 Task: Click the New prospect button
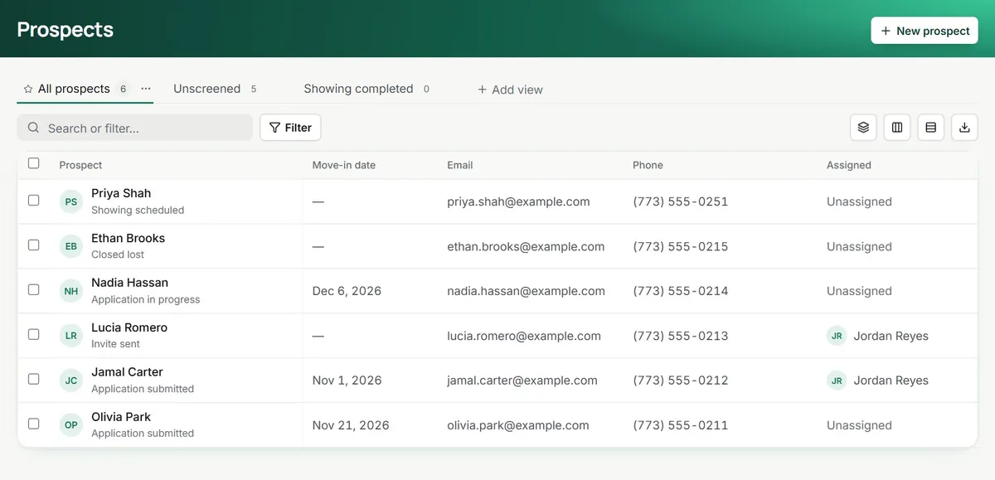925,31
